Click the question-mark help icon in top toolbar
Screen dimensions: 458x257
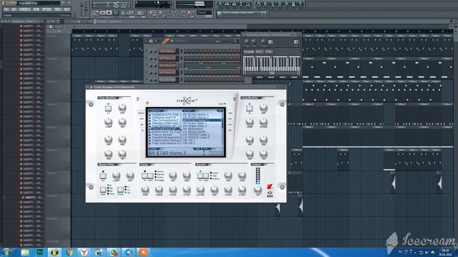[x=301, y=4]
